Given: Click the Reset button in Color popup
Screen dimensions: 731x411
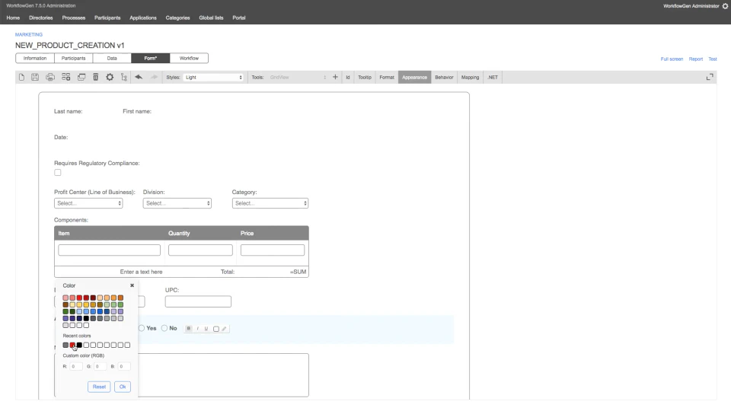Looking at the screenshot, I should coord(99,387).
